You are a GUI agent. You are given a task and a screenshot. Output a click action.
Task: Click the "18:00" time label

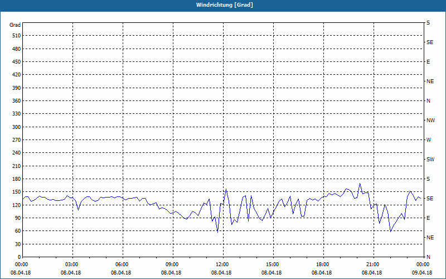point(322,264)
